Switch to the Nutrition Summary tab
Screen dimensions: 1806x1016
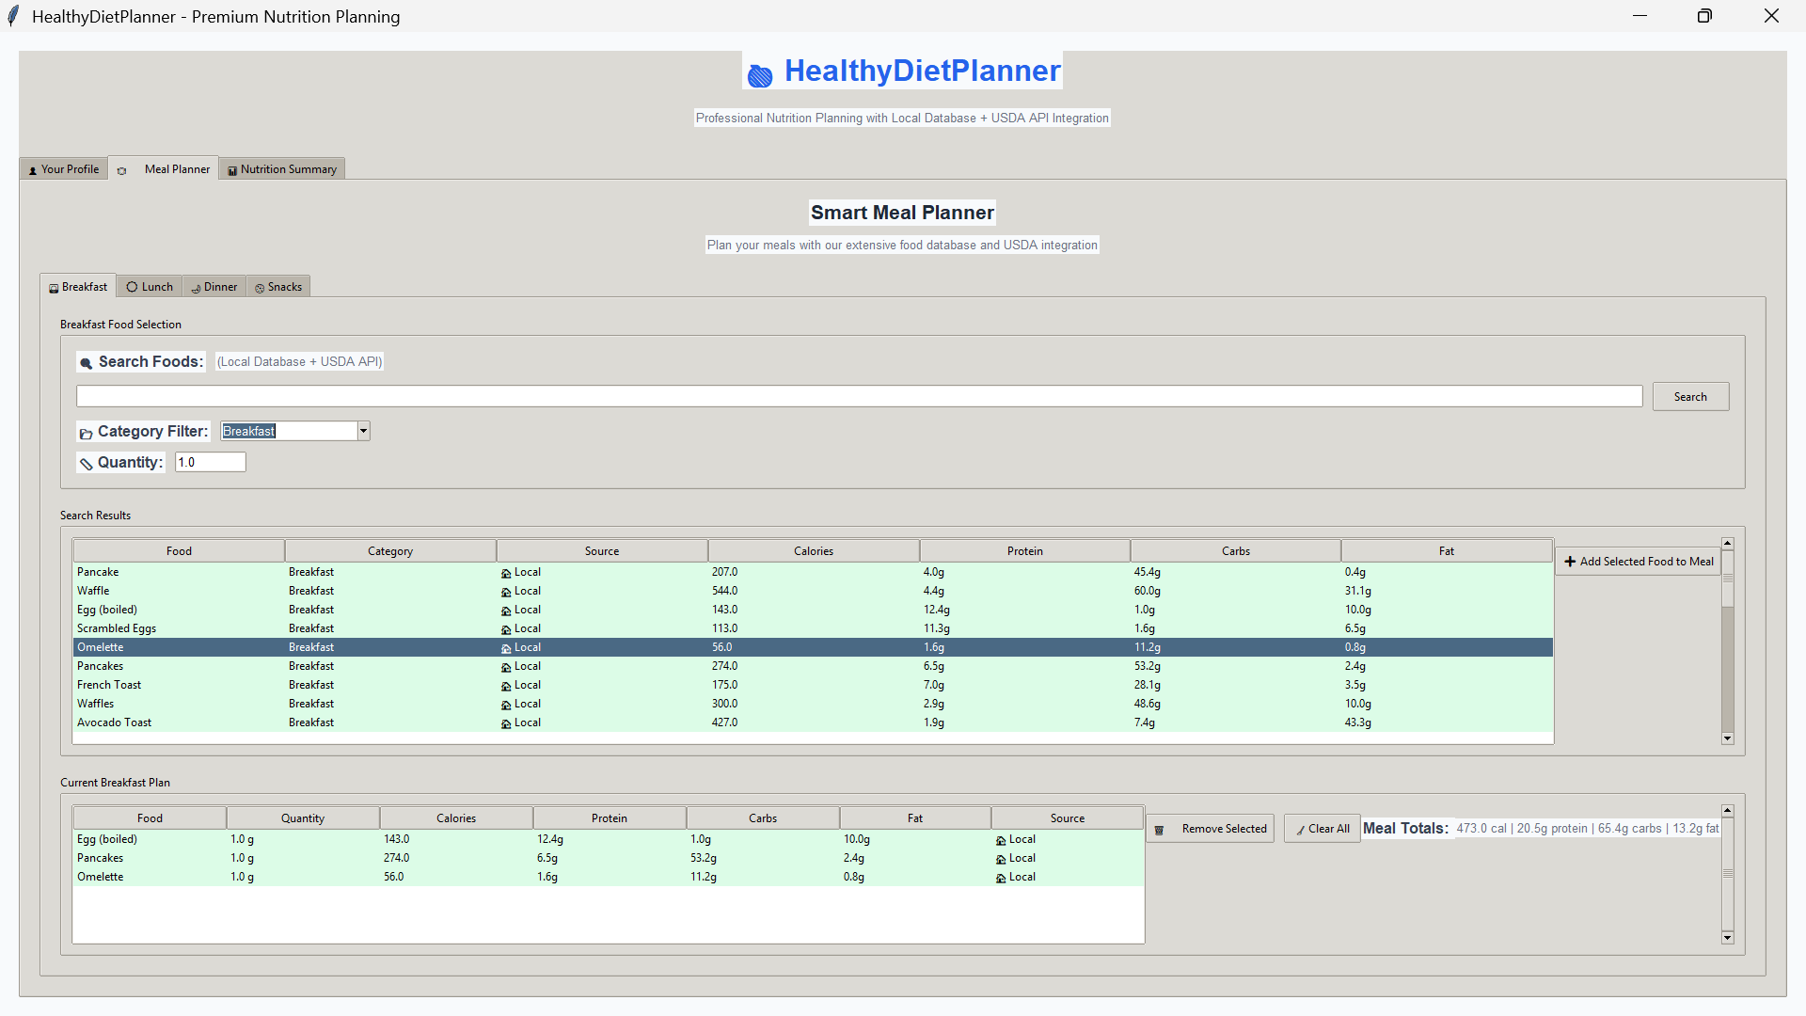coord(282,169)
